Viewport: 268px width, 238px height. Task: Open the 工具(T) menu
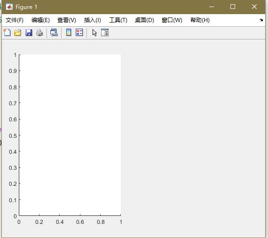pyautogui.click(x=118, y=20)
